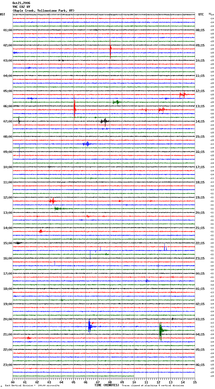Image resolution: width=215 pixels, height=389 pixels.
Task: Click the 14:15 UTC time label
Action: (200, 121)
